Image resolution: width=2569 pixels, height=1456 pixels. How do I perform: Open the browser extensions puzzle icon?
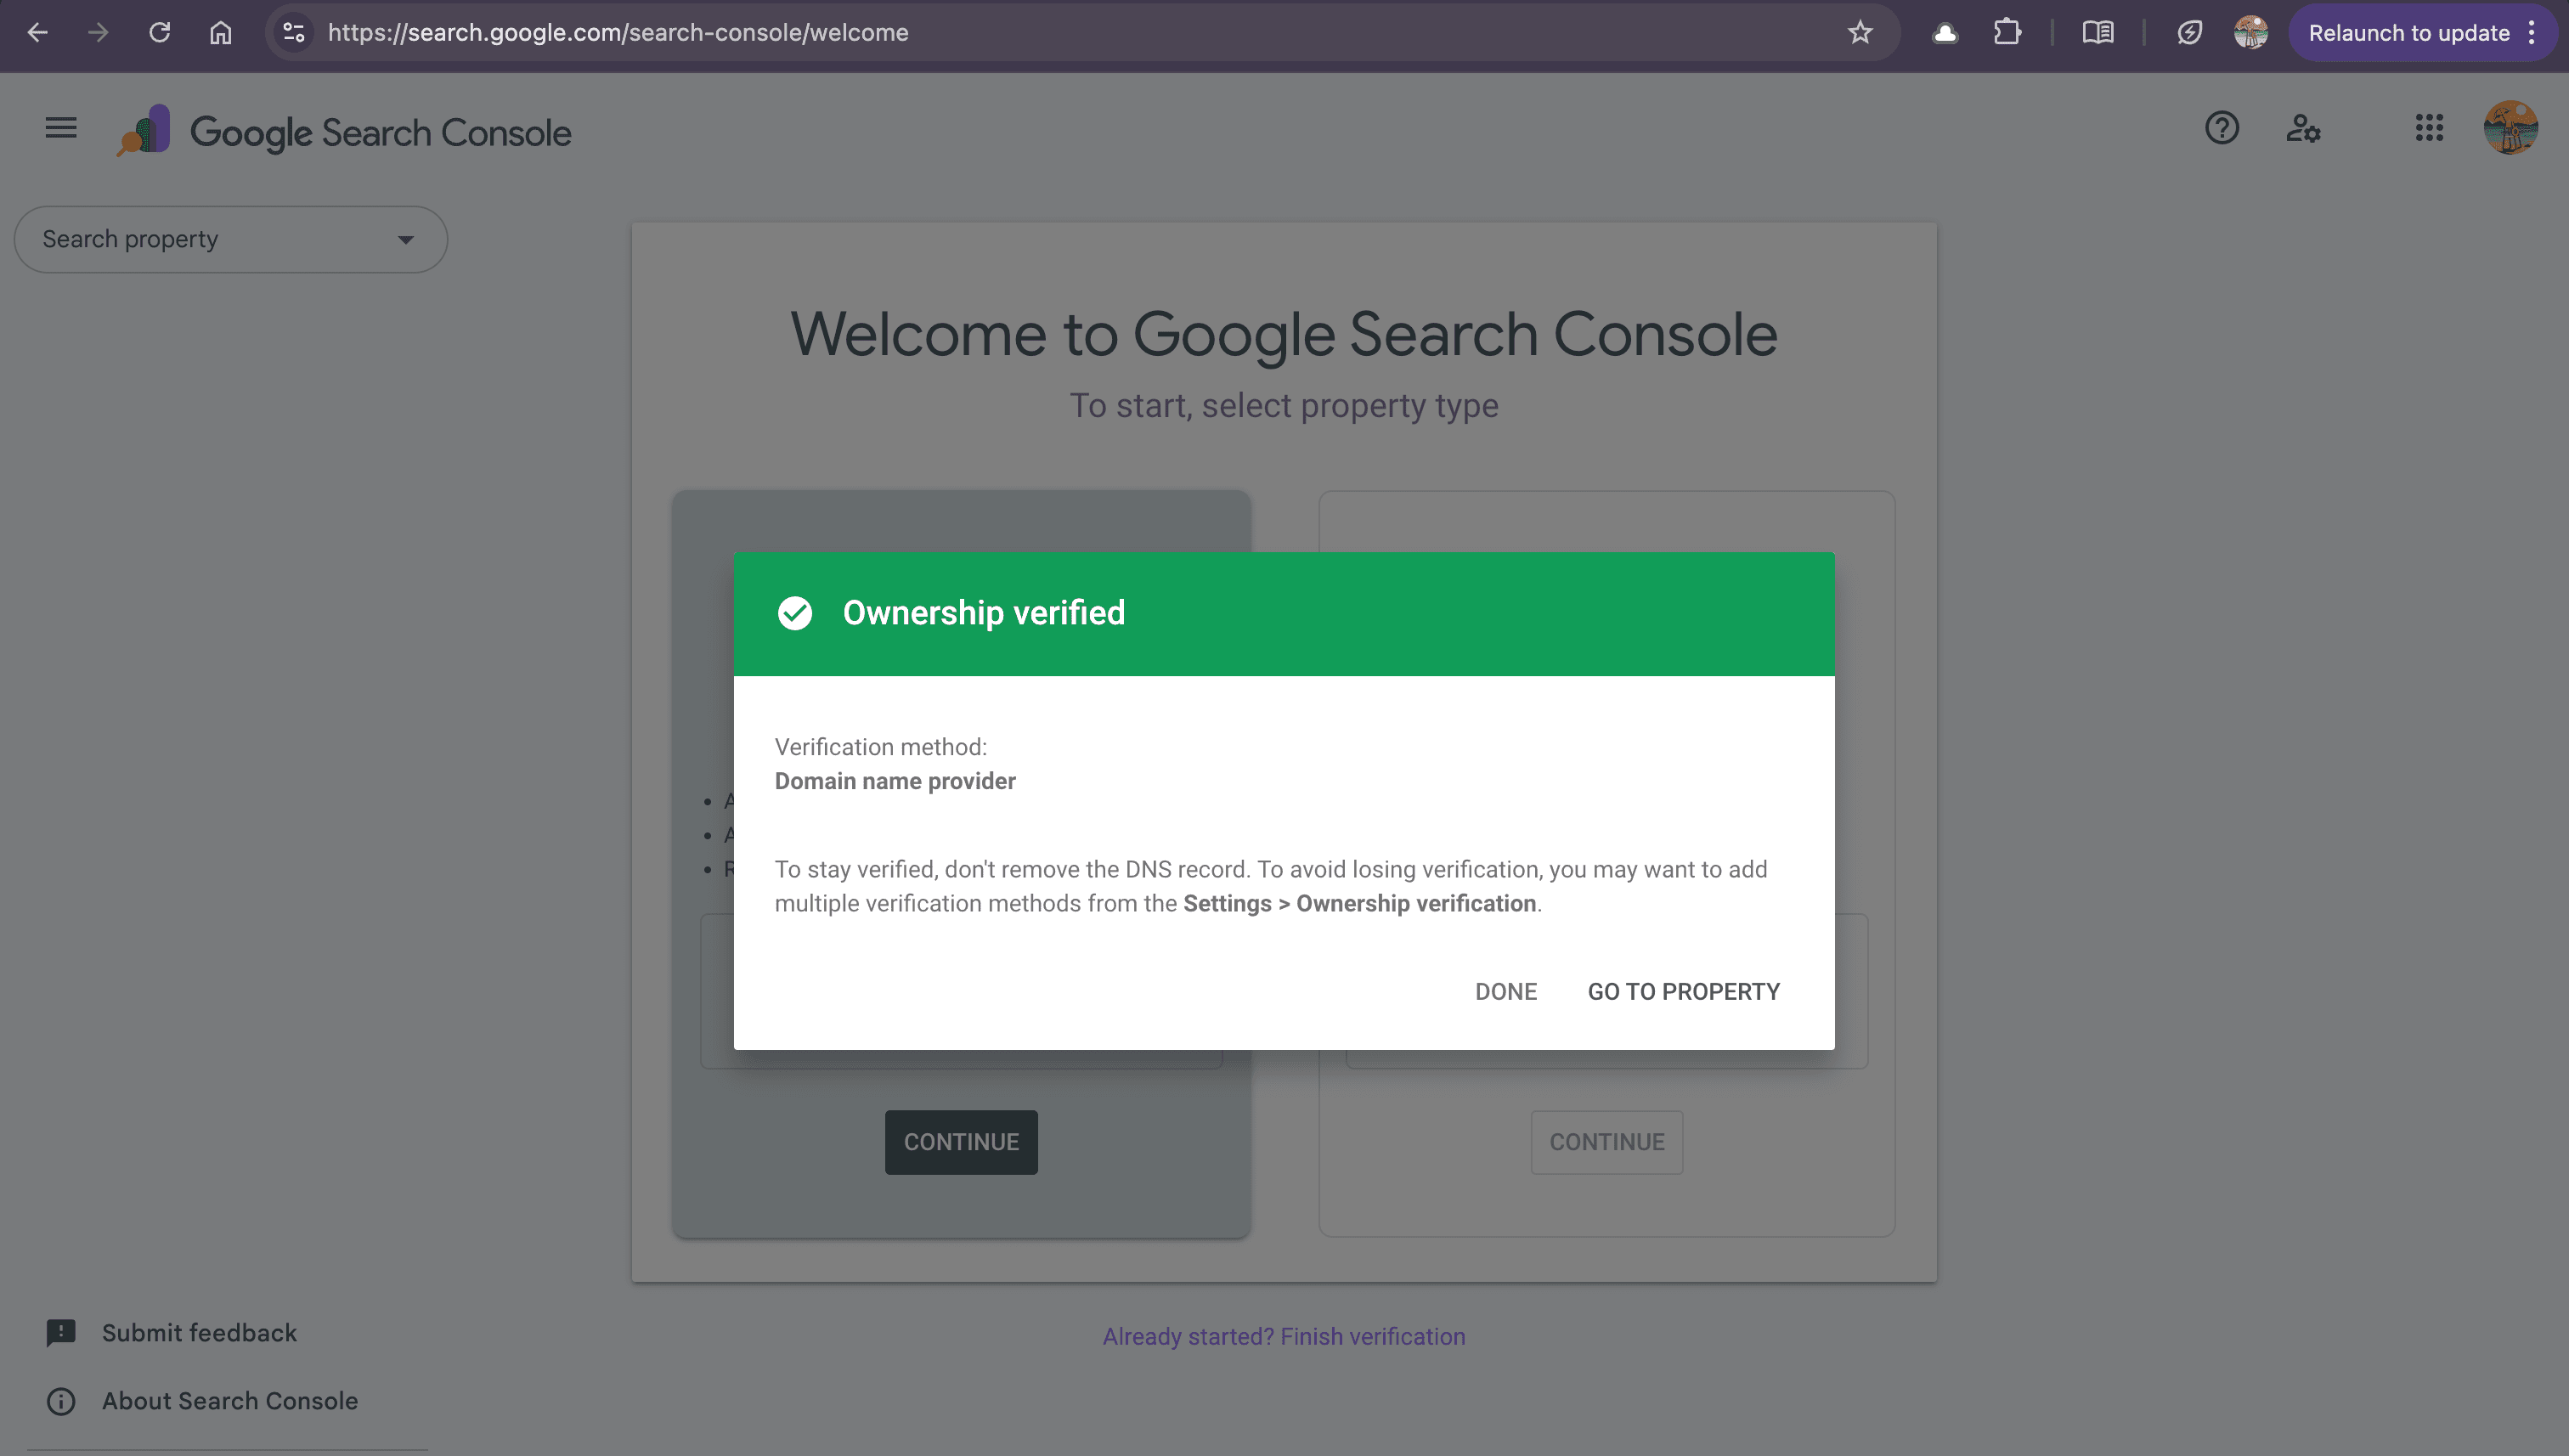click(2007, 32)
